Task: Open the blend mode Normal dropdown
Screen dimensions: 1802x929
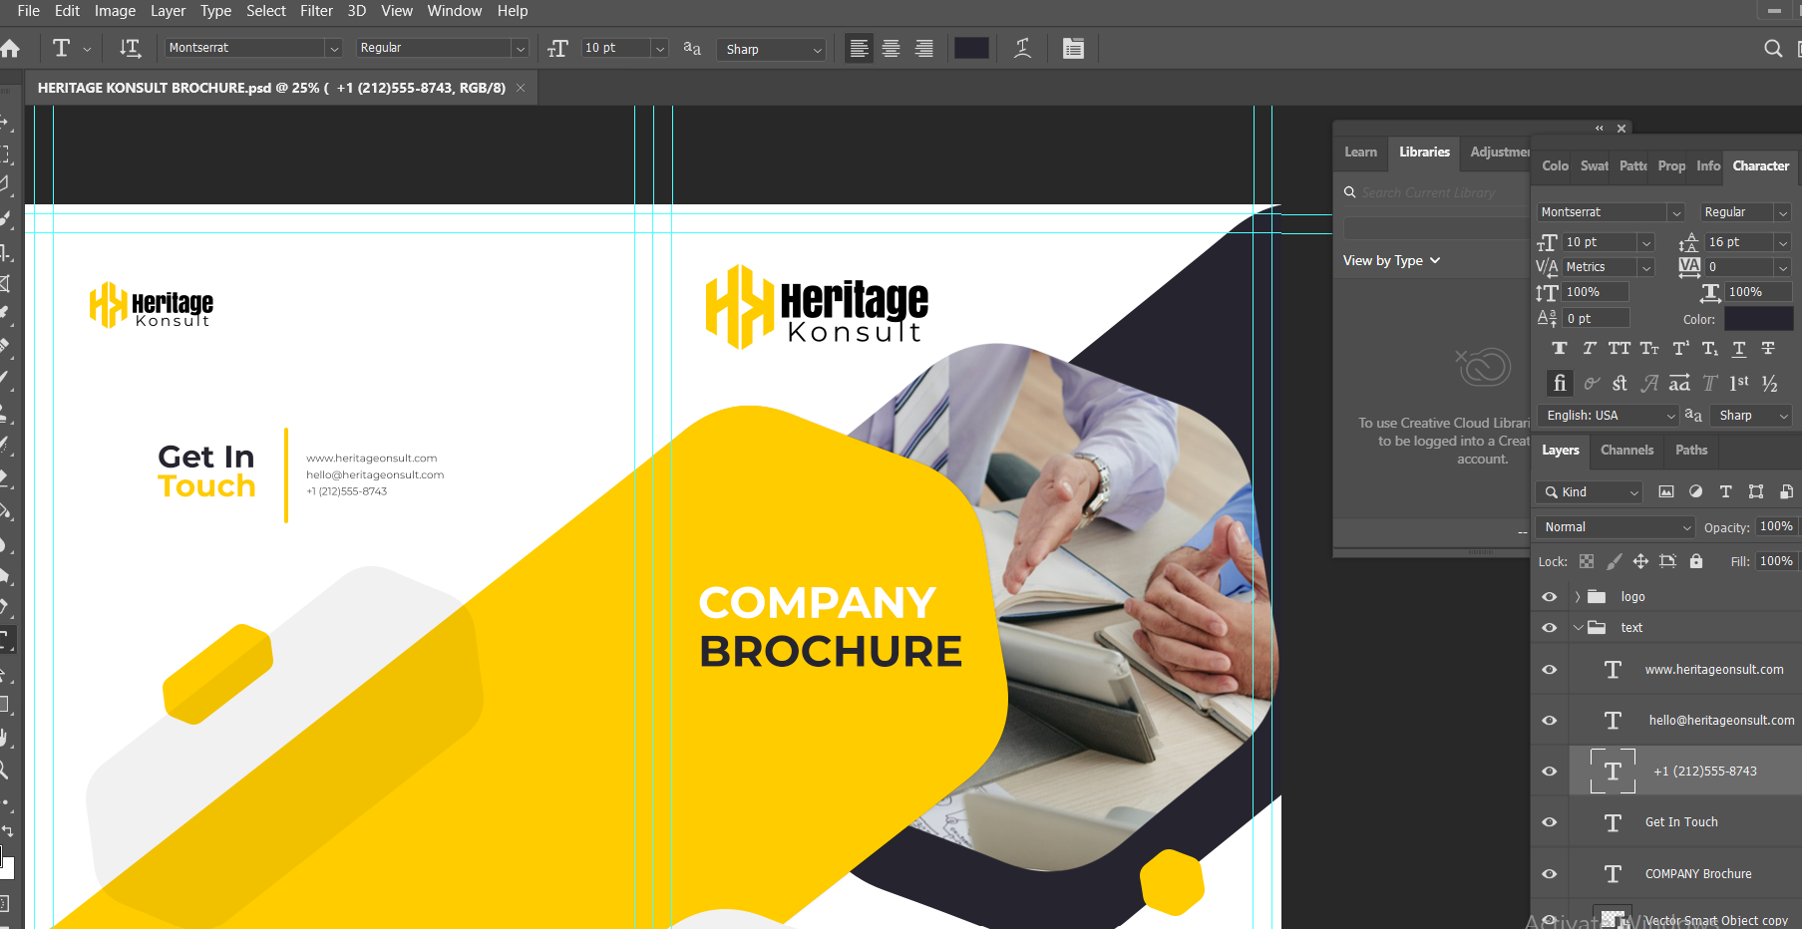Action: [x=1616, y=527]
